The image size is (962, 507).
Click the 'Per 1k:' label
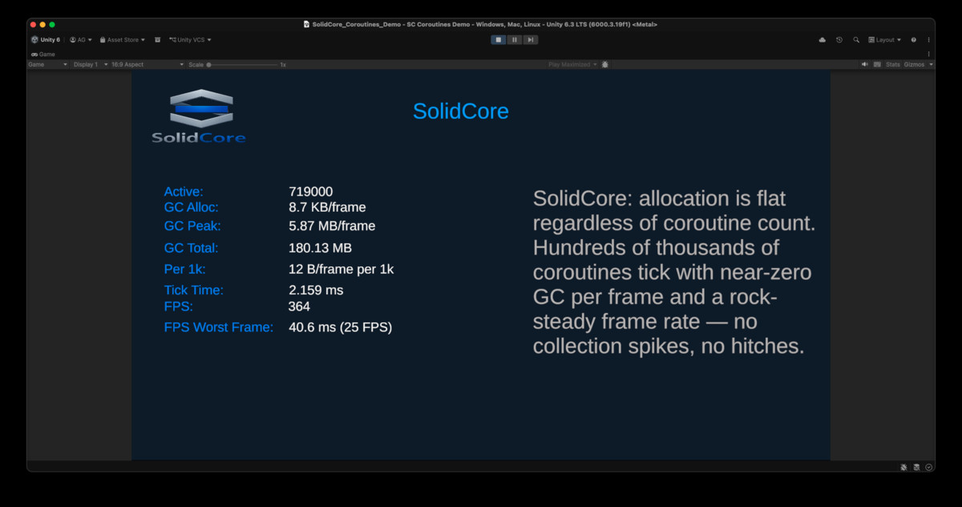click(185, 270)
